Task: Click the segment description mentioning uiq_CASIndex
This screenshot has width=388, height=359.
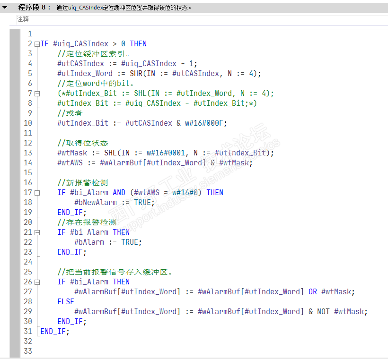Action: [123, 8]
